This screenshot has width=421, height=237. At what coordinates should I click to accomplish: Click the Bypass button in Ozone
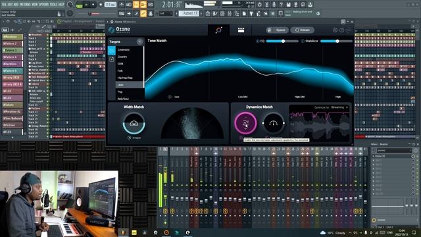(x=277, y=30)
